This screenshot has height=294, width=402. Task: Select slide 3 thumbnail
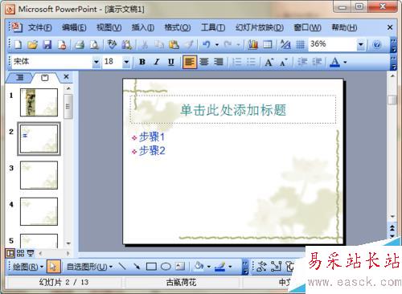(39, 175)
